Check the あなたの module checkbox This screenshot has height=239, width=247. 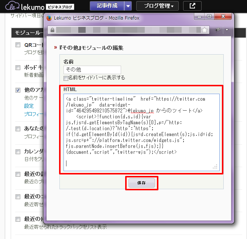point(18,129)
